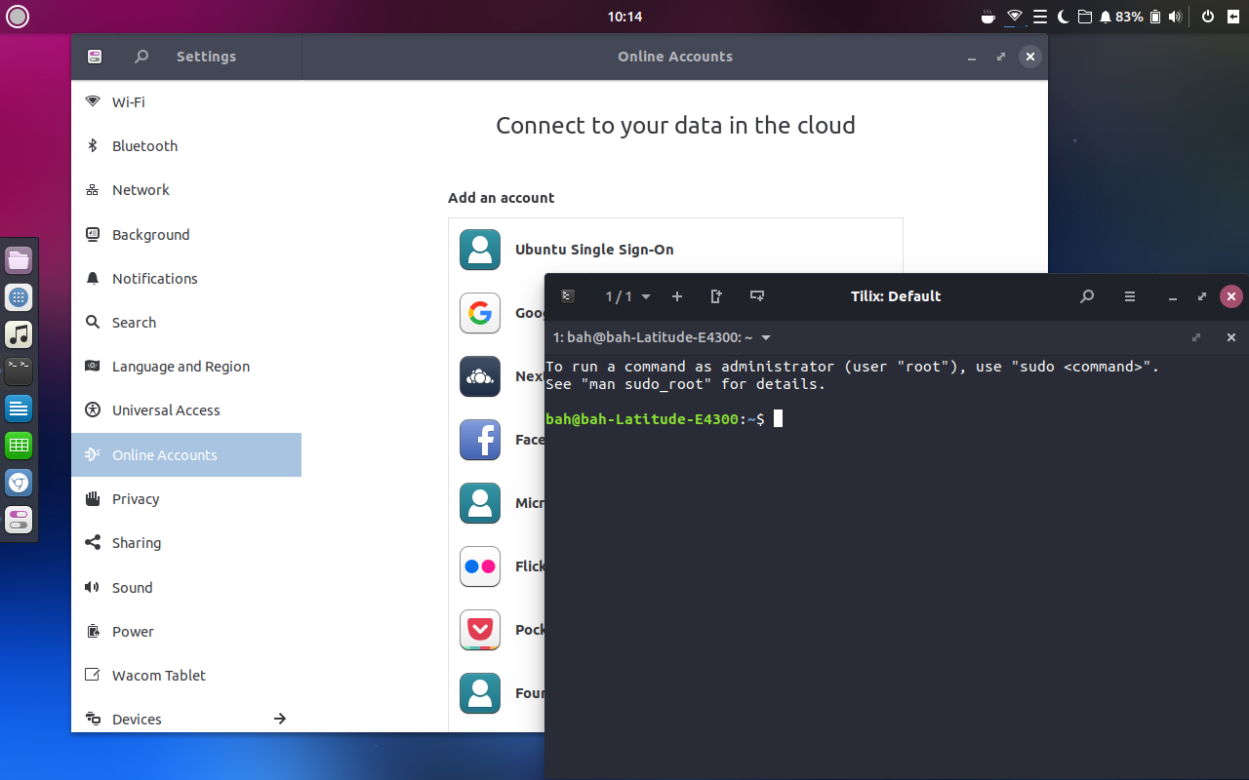Open Language and Region settings
The width and height of the screenshot is (1249, 780).
(186, 366)
